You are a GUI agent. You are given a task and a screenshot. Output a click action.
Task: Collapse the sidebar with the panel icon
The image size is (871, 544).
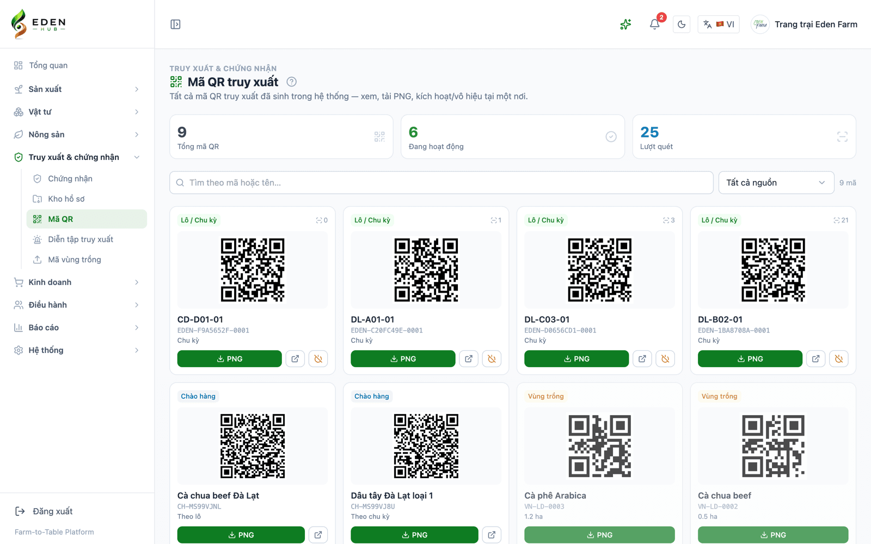(x=175, y=24)
